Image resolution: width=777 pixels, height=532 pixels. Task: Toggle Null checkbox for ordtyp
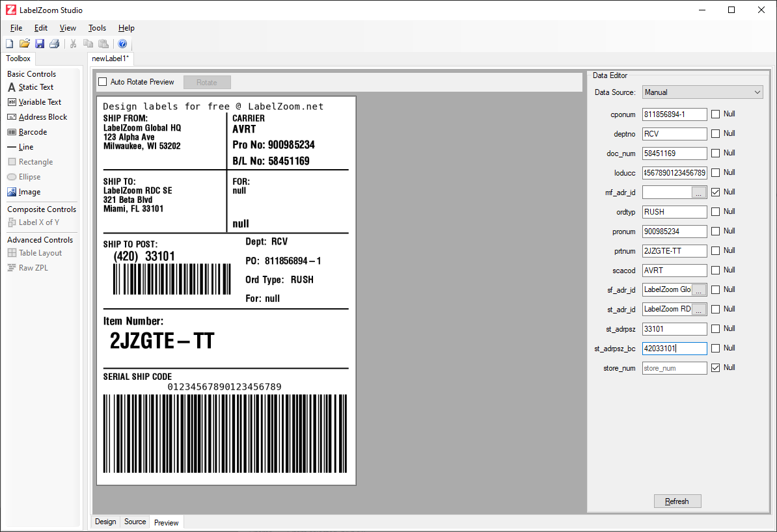[715, 211]
